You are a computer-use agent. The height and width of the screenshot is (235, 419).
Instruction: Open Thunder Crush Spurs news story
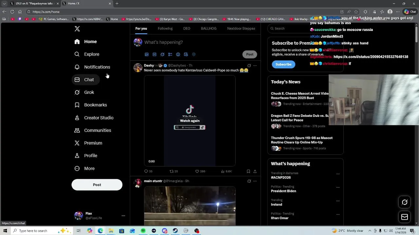pyautogui.click(x=302, y=140)
